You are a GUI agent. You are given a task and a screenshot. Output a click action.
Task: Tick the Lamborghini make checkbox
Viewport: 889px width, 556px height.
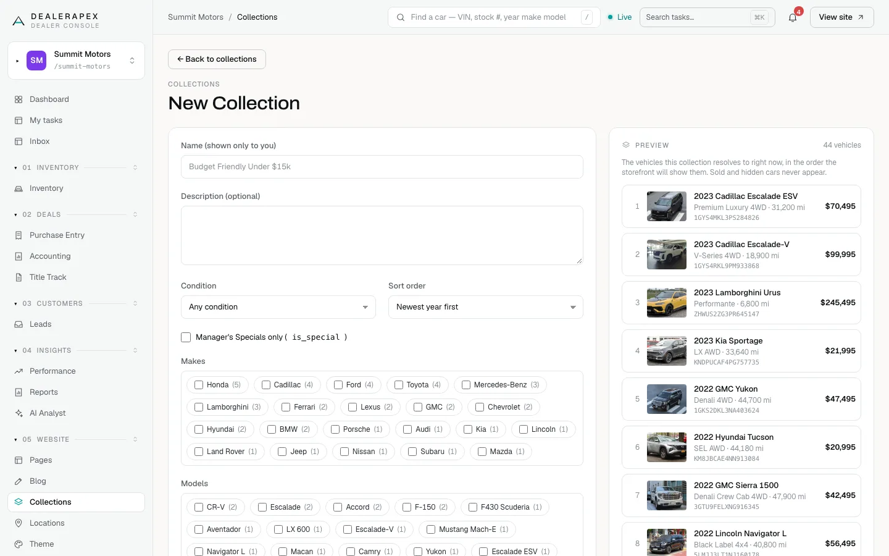[199, 407]
